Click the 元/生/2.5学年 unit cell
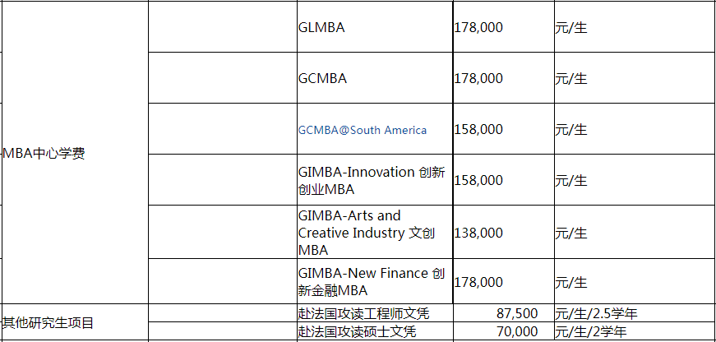Viewport: 716px width, 342px height. tap(635, 313)
